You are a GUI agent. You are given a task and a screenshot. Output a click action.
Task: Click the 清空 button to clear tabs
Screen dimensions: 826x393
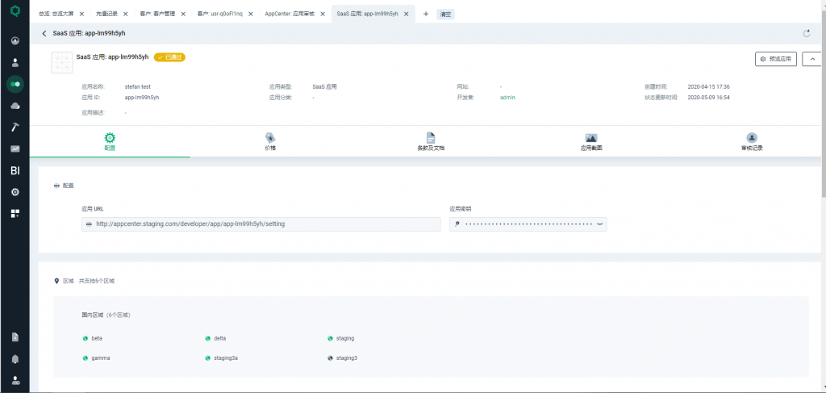pyautogui.click(x=445, y=15)
